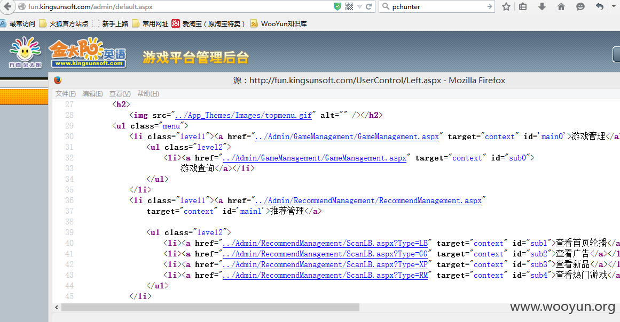Screen dimensions: 620x322
Task: Click the magnifier icon in search box
Action: click(x=386, y=6)
